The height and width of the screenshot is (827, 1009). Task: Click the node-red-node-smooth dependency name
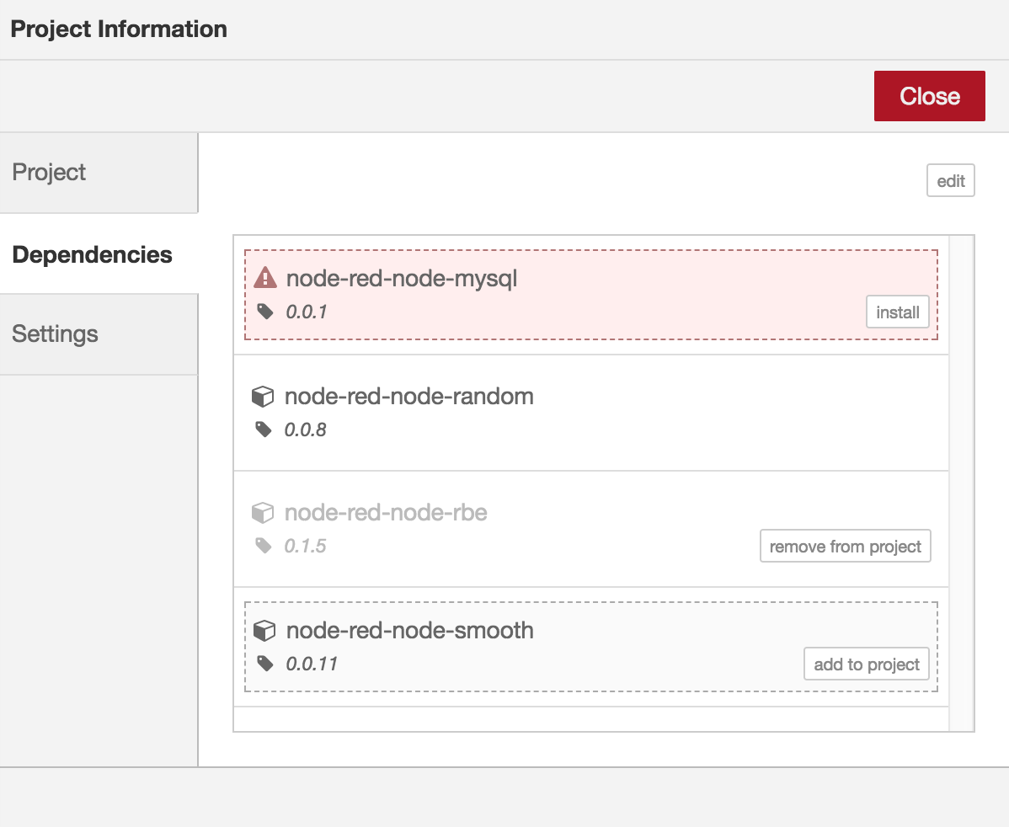click(x=410, y=630)
